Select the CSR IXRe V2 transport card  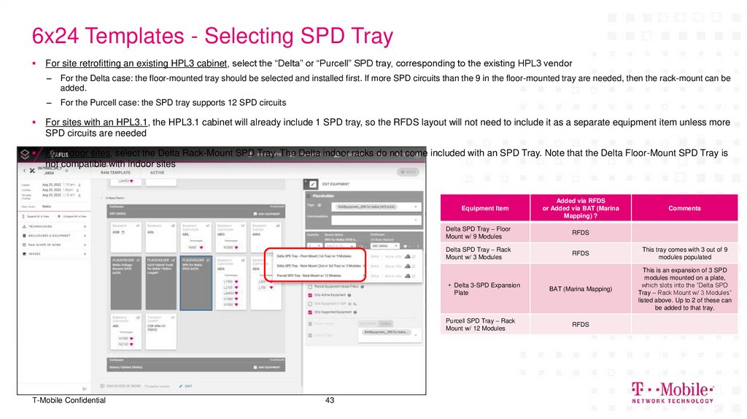pos(160,331)
